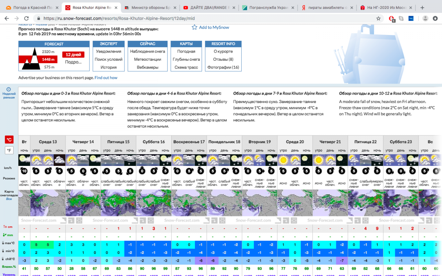Close the пираты авиабилеты tab
Viewport: 442px width, 276px height.
tap(351, 8)
